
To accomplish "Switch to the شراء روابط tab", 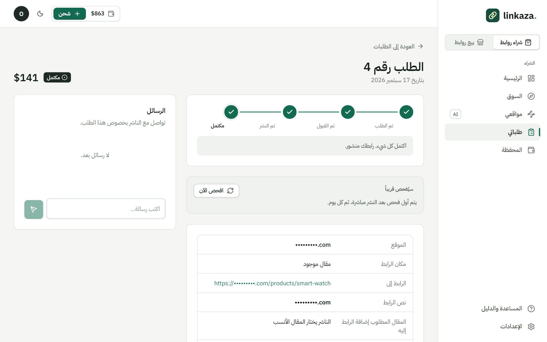I will (x=516, y=42).
